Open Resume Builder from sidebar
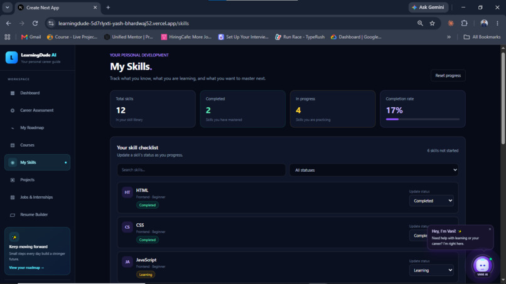Image resolution: width=506 pixels, height=284 pixels. tap(38, 215)
